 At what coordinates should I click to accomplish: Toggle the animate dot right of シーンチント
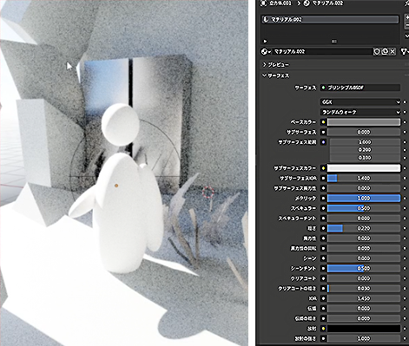405,269
